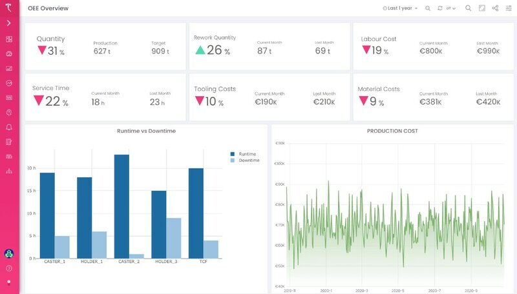Click the Rework Quantity KPI card title

(x=215, y=37)
